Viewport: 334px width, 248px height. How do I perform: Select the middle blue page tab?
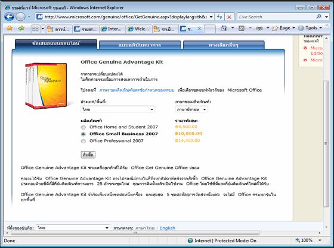(x=140, y=45)
